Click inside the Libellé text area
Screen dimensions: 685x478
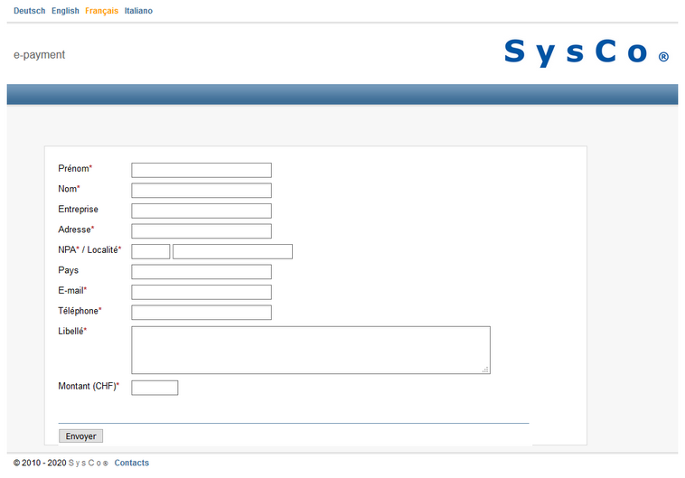click(310, 350)
